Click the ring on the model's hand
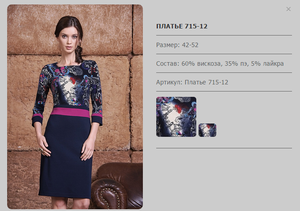Screen dimensions: 300x211 tap(41, 150)
